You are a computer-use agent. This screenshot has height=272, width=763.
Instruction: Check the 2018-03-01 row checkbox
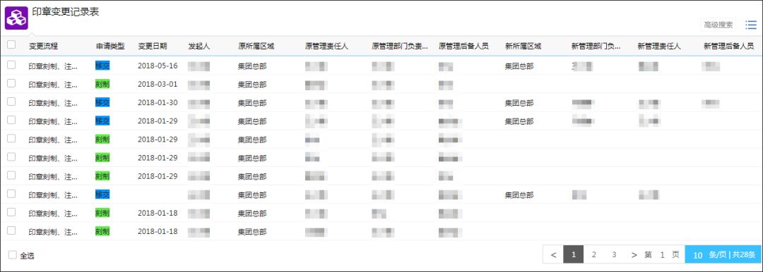(x=11, y=83)
